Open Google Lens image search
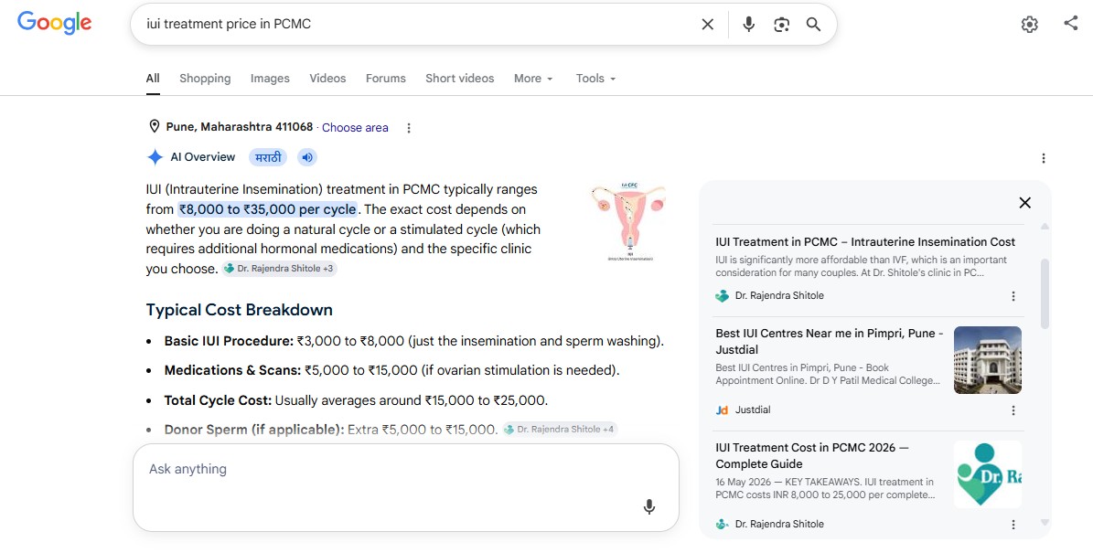This screenshot has height=553, width=1093. [x=781, y=25]
